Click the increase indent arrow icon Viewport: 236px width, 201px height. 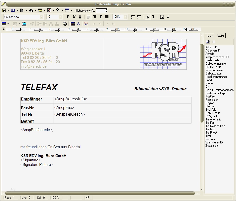click(x=153, y=17)
